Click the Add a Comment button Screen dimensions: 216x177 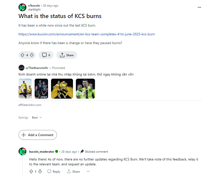point(38,135)
